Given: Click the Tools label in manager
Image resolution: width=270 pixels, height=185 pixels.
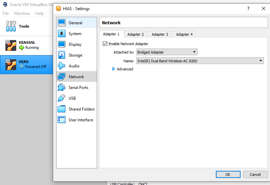Looking at the screenshot, I should [24, 26].
